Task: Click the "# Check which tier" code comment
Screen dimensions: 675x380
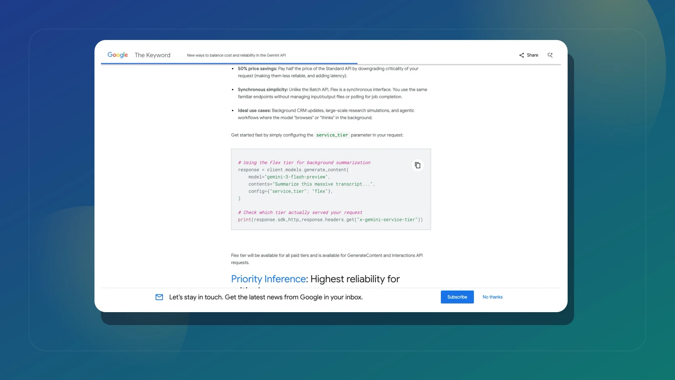Action: pyautogui.click(x=300, y=212)
